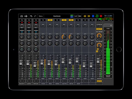Screen dimensions: 132x99
Task: Mute the AUX 1 return
Action: pyautogui.click(x=98, y=39)
